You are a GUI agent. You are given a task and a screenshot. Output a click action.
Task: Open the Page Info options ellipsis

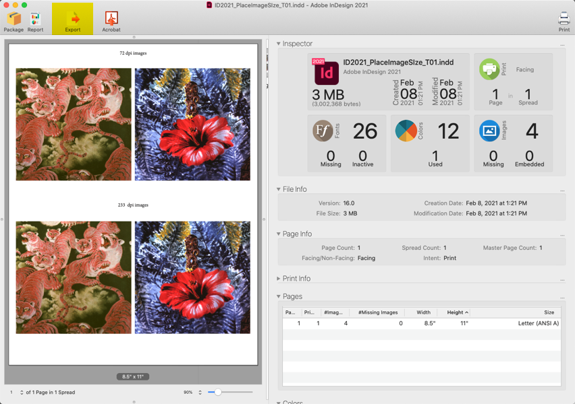562,236
